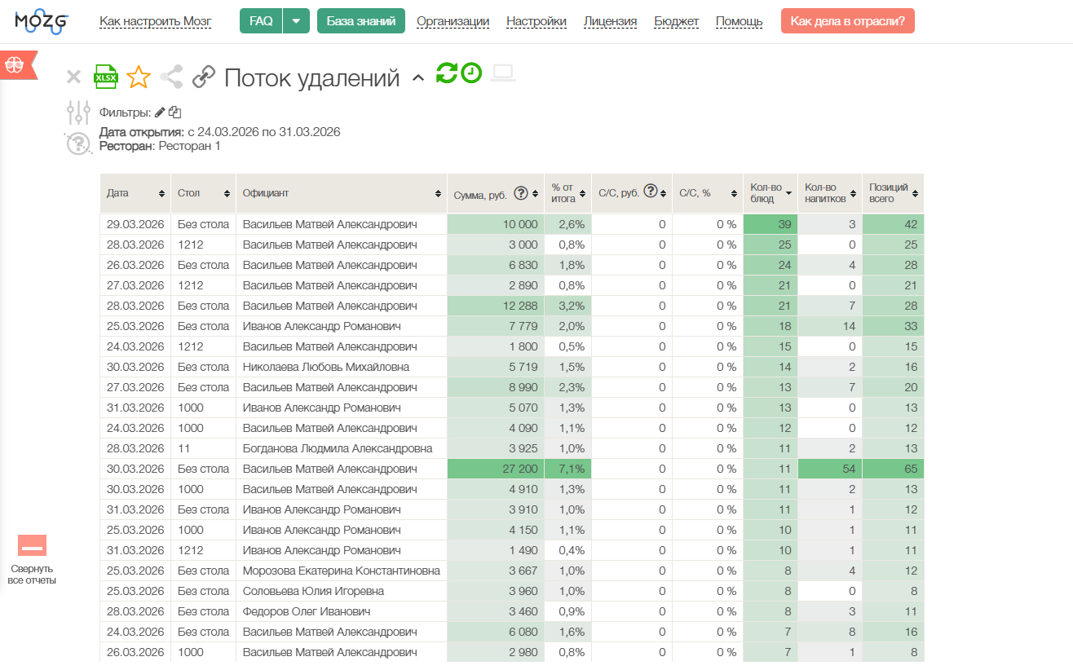Open the FAQ dropdown arrow
The width and height of the screenshot is (1073, 670).
[x=296, y=21]
